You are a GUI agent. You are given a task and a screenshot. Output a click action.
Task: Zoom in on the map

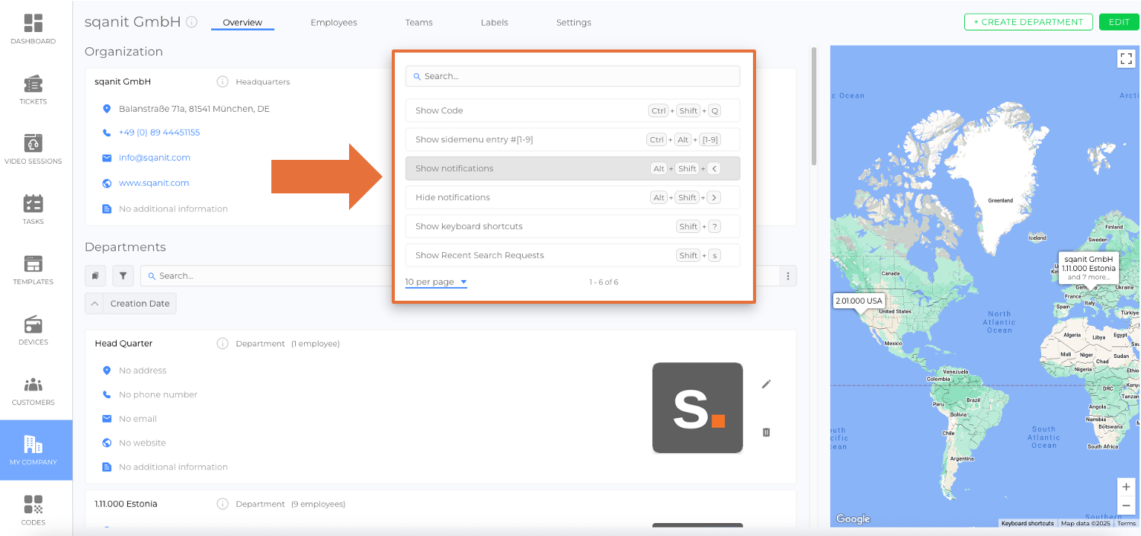click(x=1125, y=487)
